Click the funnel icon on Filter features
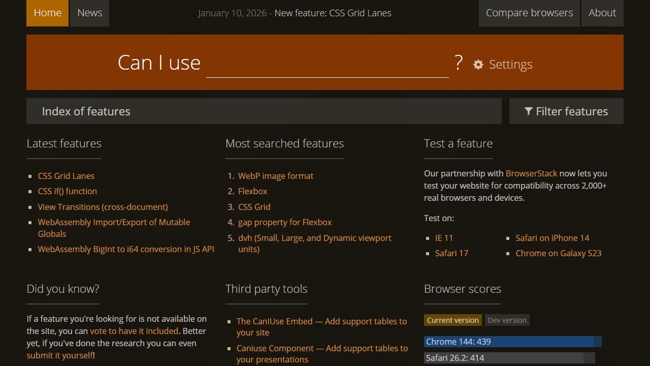650x366 pixels. coord(530,111)
